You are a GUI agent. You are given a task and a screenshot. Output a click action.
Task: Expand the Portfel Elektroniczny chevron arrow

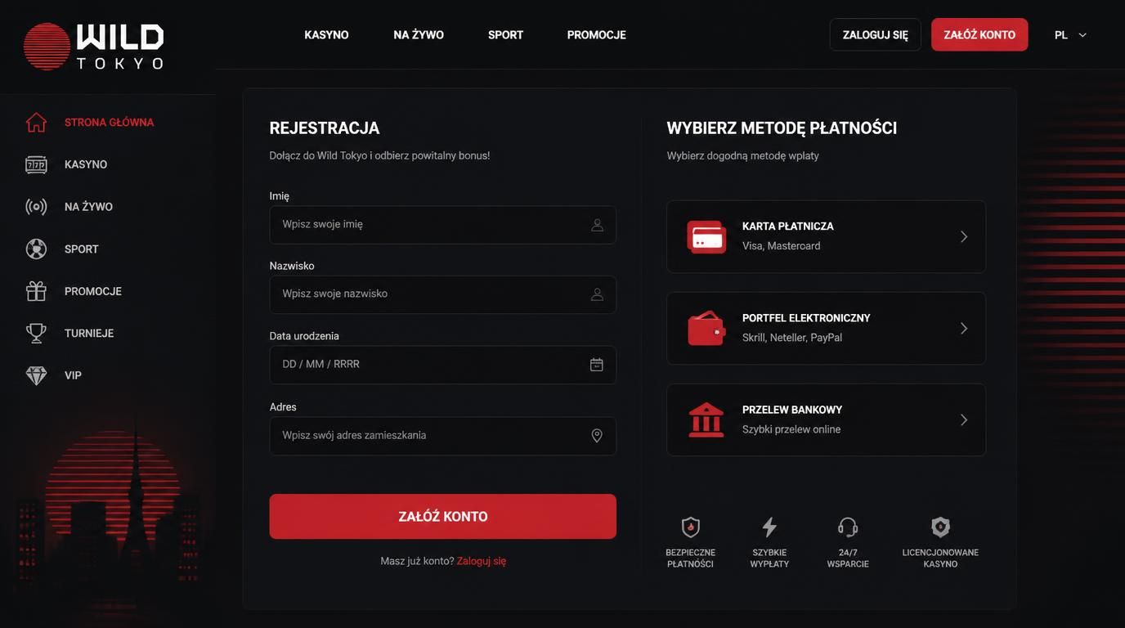coord(964,328)
